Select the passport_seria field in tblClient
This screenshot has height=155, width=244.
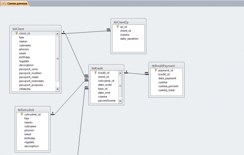28,69
